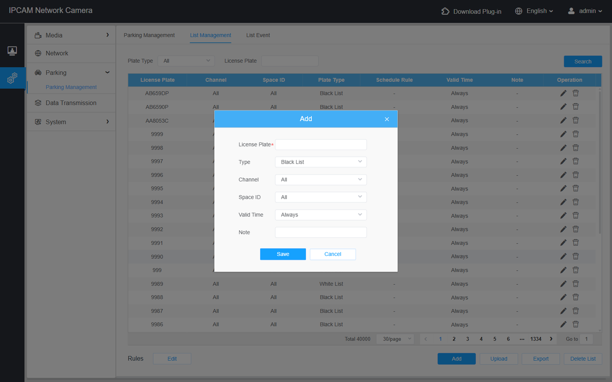This screenshot has width=612, height=382.
Task: Open the Data Transmission sidebar item
Action: pos(71,103)
